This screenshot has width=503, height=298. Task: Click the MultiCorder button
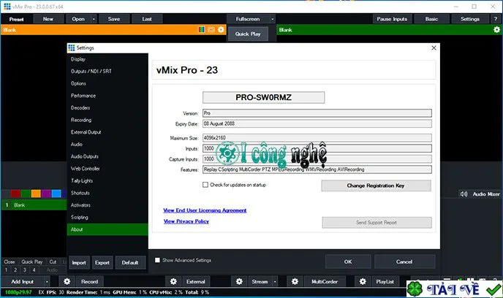[x=325, y=281]
